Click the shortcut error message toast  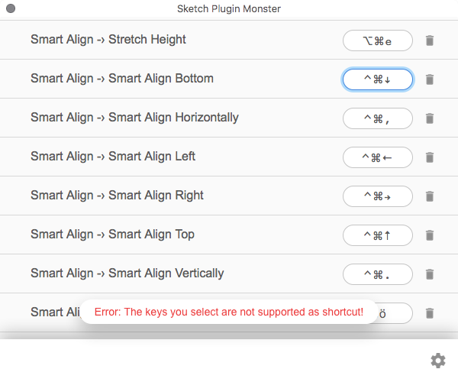[x=229, y=312]
